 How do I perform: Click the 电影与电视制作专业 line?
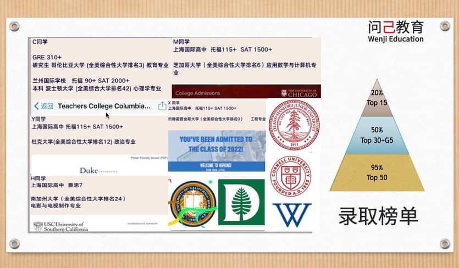[x=56, y=206]
